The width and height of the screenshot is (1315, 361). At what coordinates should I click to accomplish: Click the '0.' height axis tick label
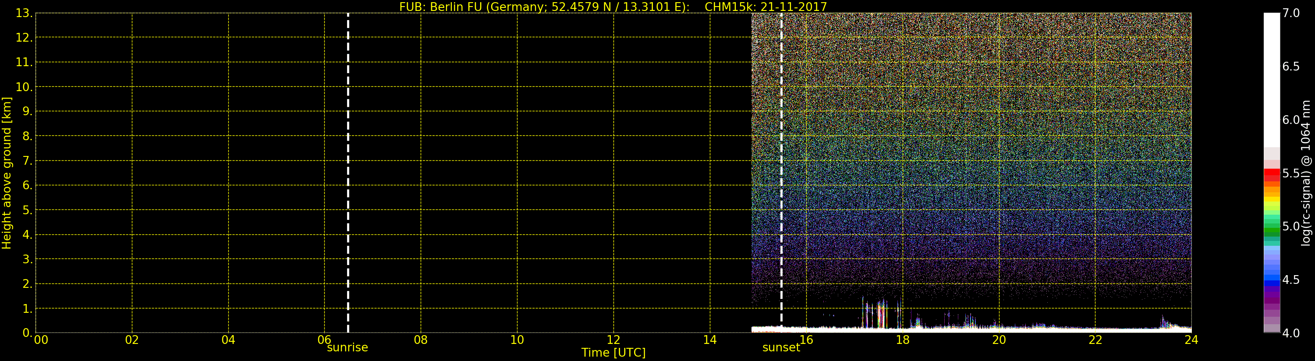pos(27,333)
